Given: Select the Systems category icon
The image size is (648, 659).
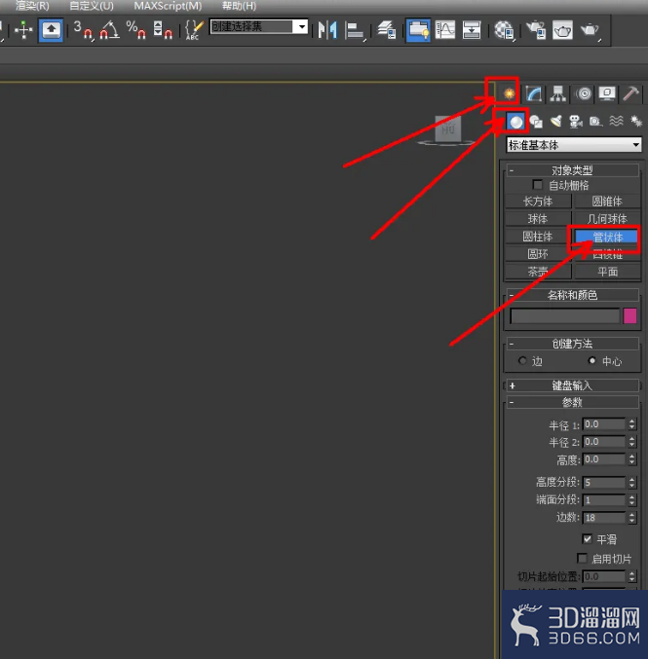Looking at the screenshot, I should [x=635, y=122].
